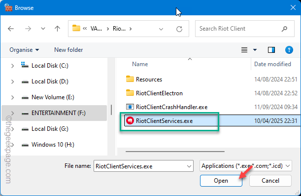Click the Rio... breadcrumb segment
Screen dimensions: 301x196
(x=119, y=29)
